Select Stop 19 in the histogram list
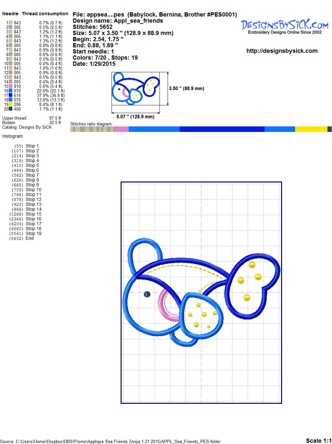Screen dimensions: 332x444 coord(33,233)
